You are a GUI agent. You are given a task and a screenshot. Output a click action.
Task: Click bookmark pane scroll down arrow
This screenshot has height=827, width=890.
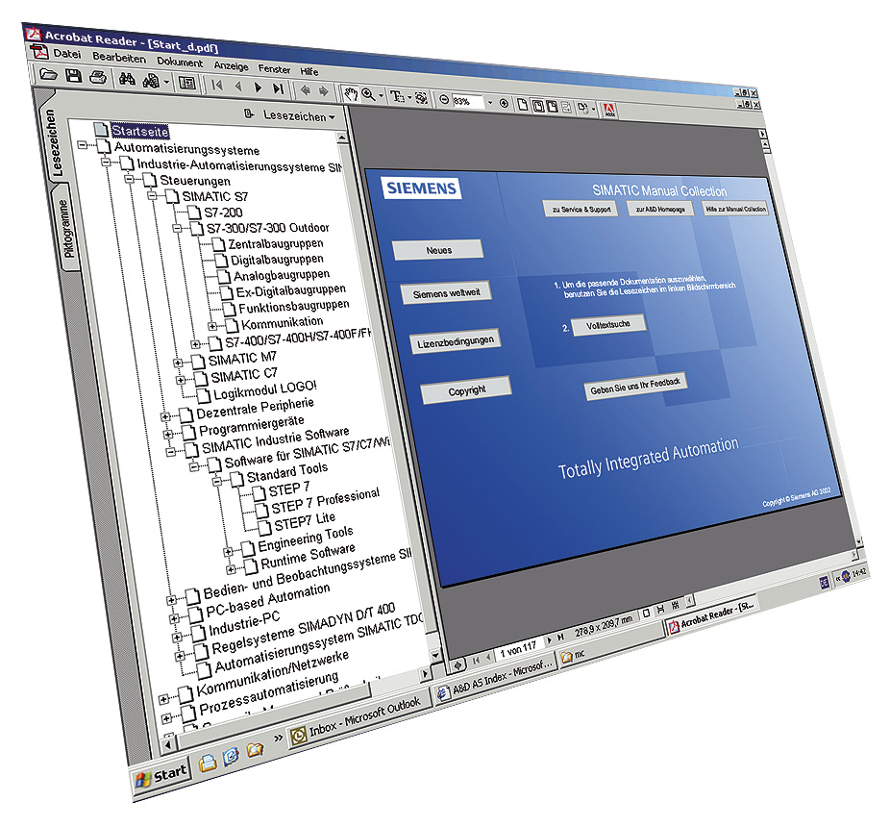(436, 656)
